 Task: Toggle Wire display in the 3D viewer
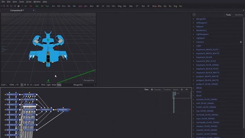(43, 85)
